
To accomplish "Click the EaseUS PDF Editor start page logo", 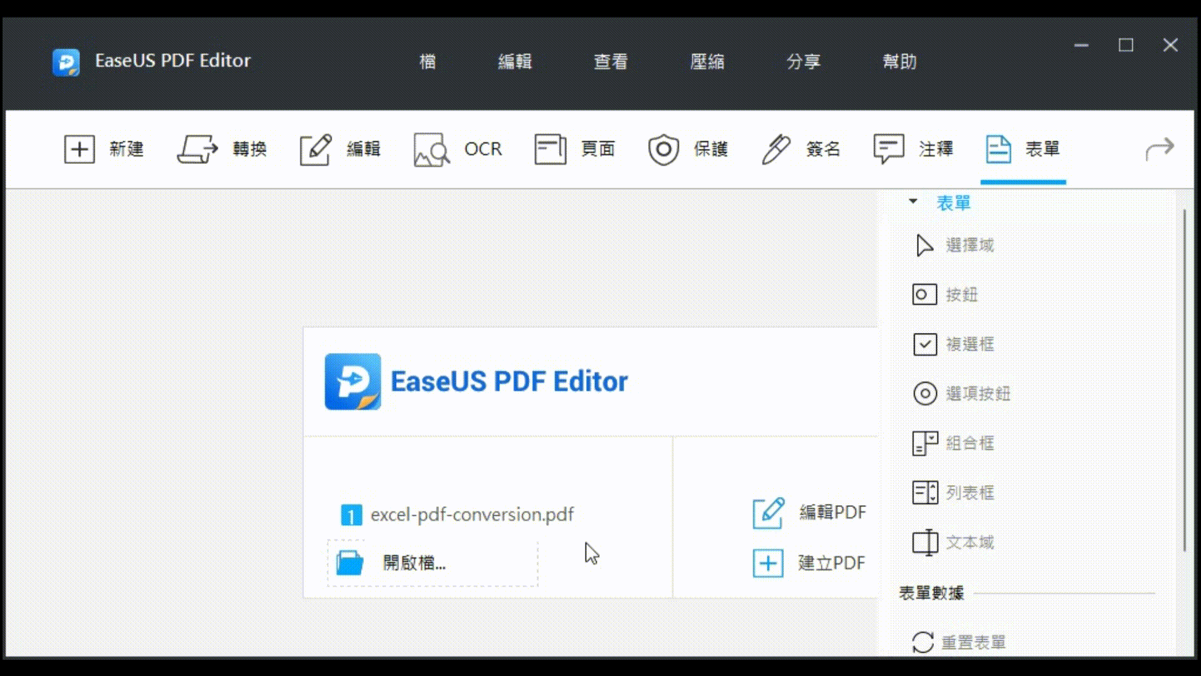I will pyautogui.click(x=353, y=382).
